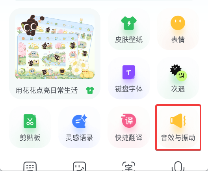
Task: Tap small green shirt badge beside banner title
Action: 90,90
